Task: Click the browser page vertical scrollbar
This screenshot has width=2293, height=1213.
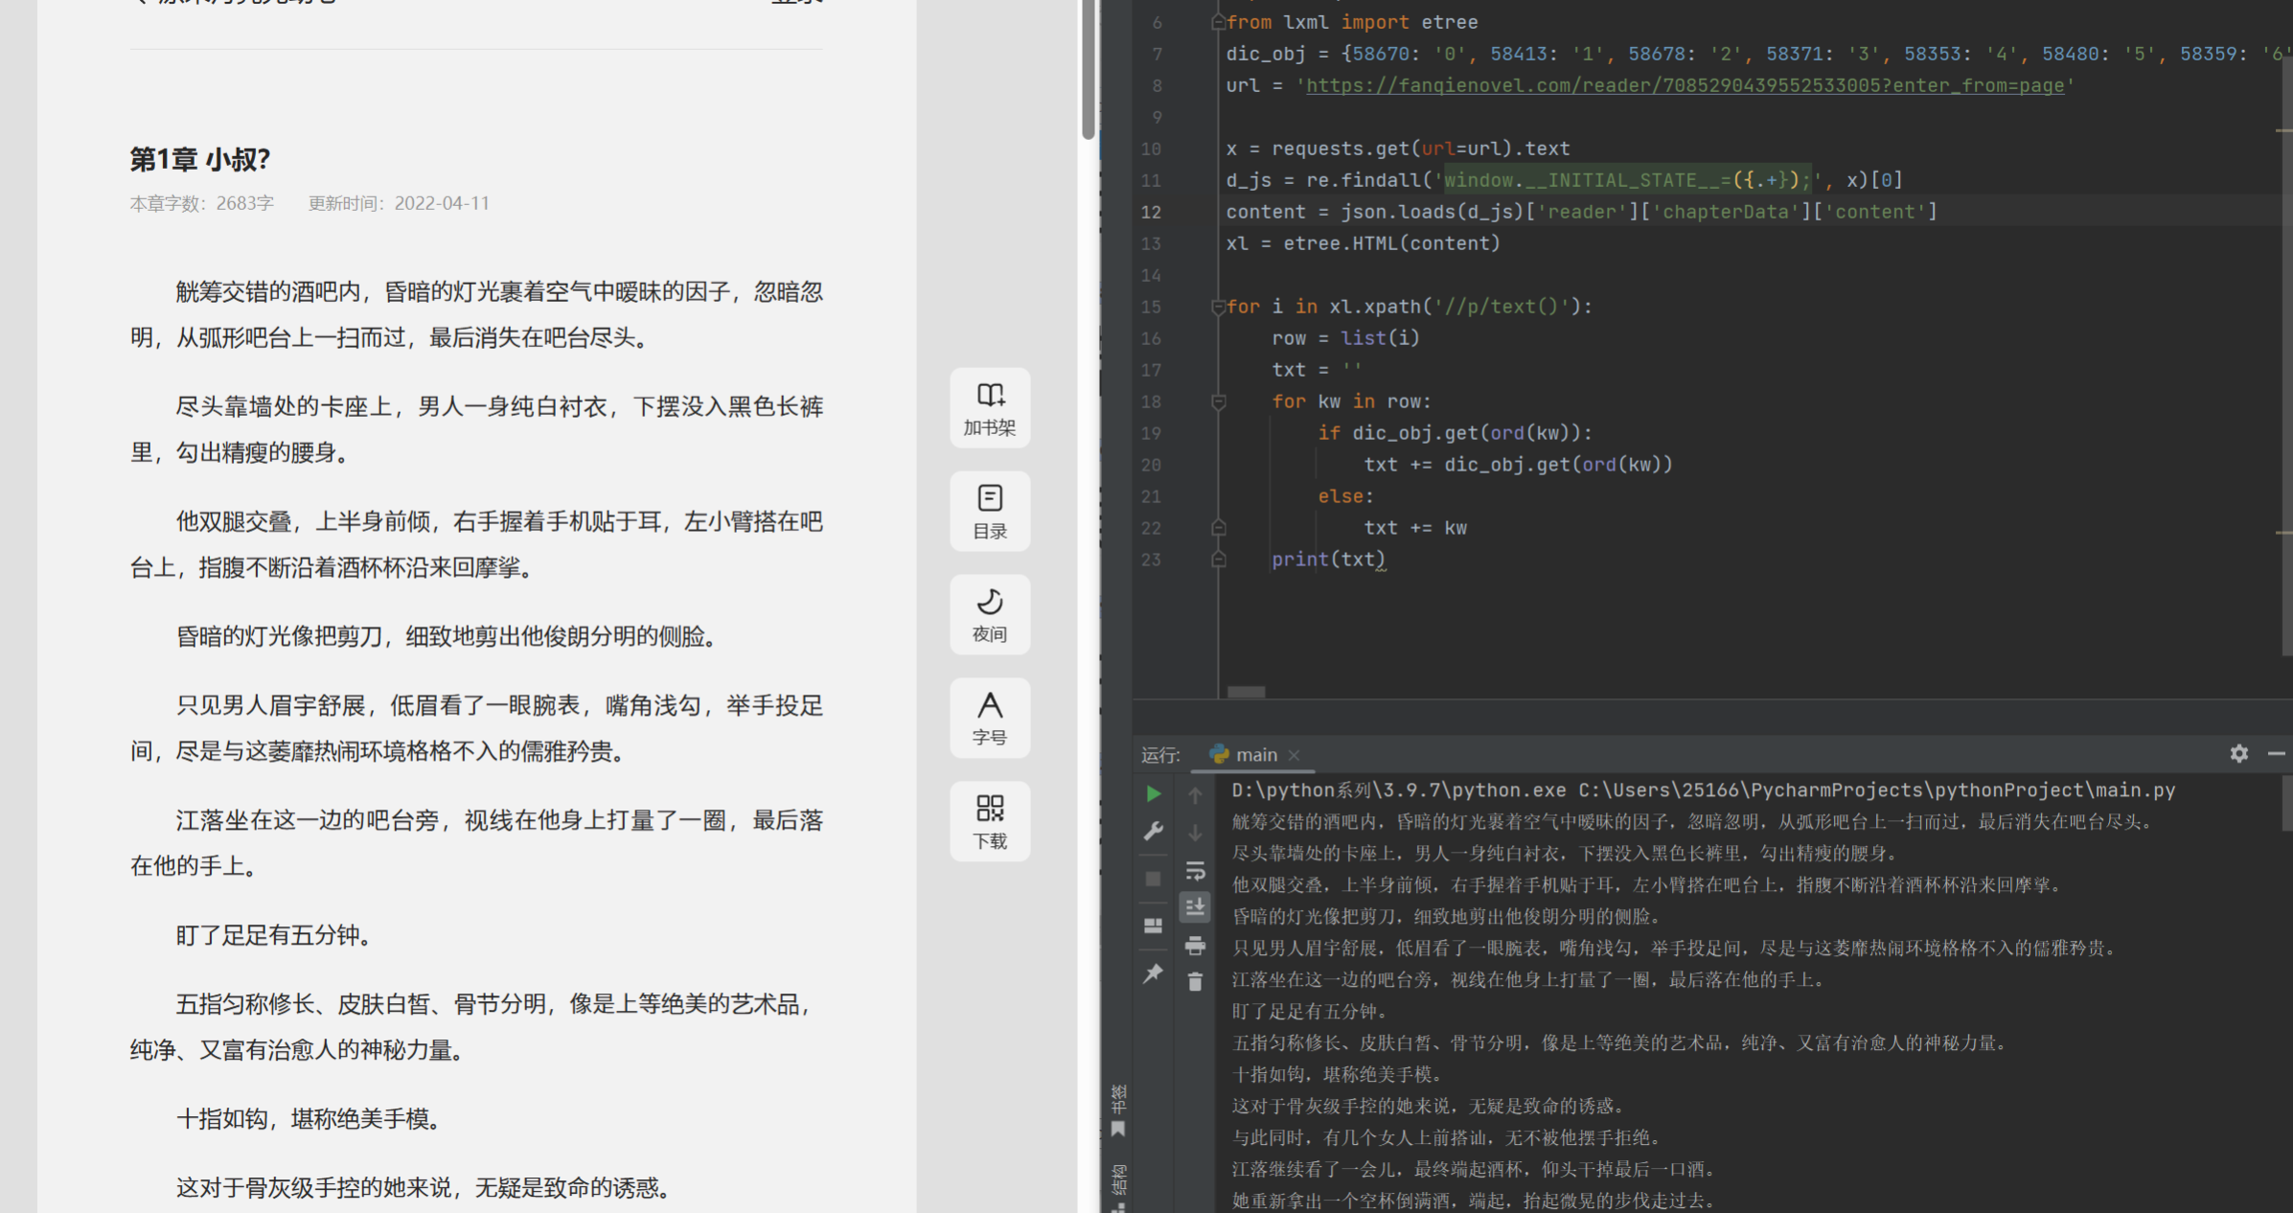Action: [x=1088, y=67]
